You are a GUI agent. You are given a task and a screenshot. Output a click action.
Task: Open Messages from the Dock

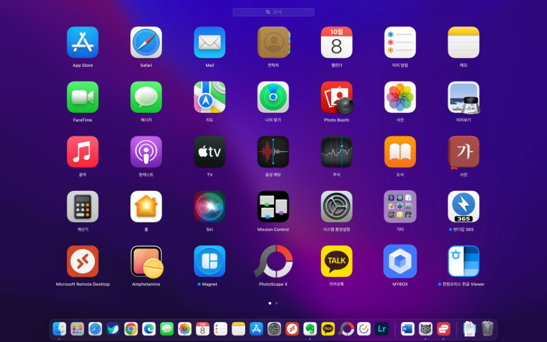click(166, 329)
